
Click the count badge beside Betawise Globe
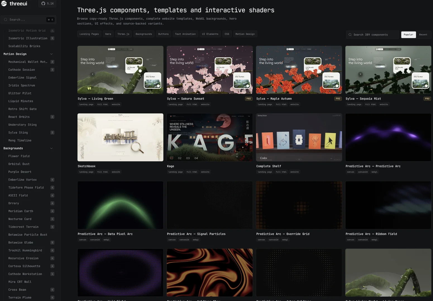52,242
